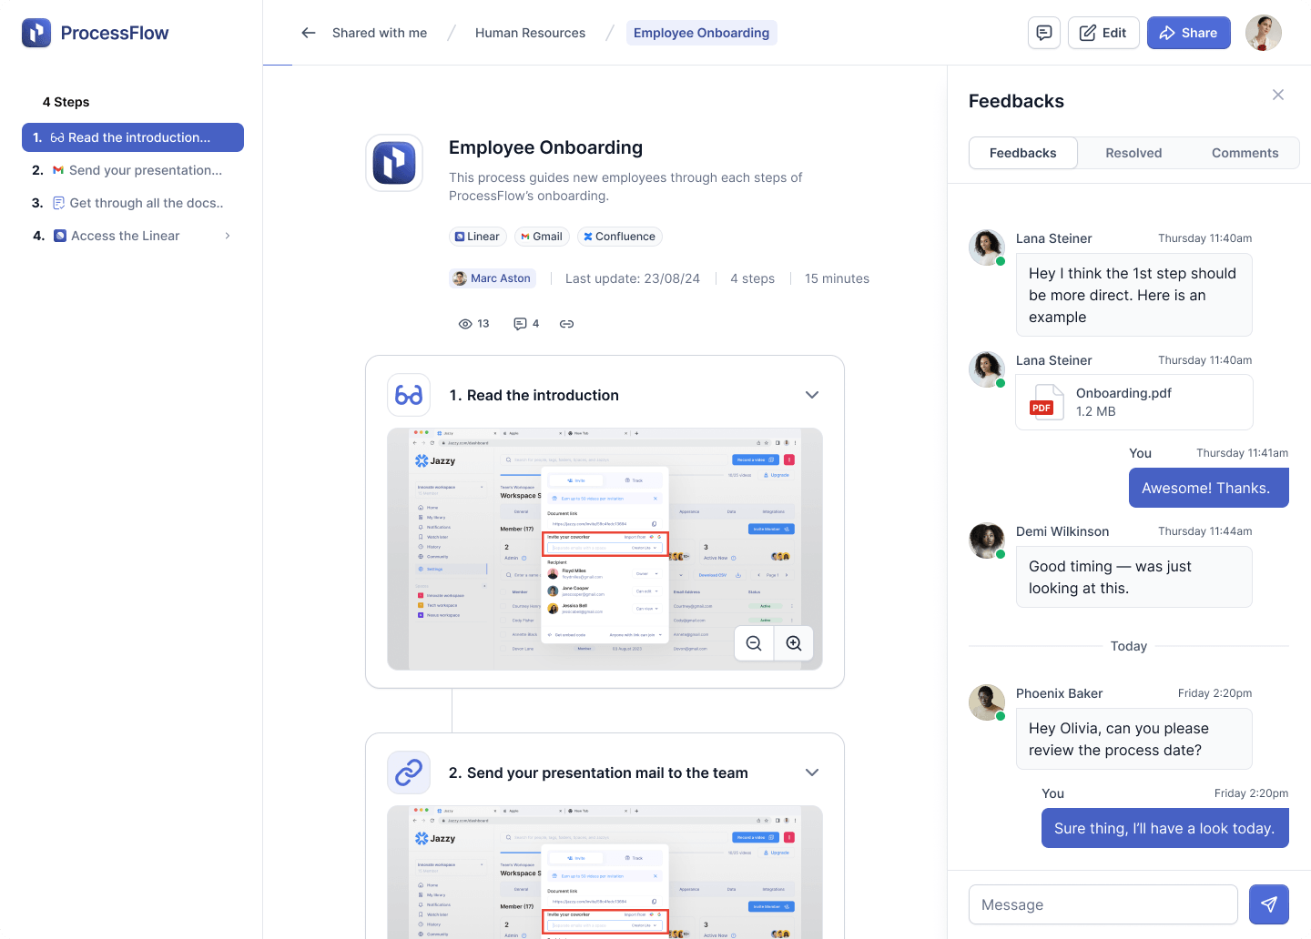Click the Edit button
1311x939 pixels.
[x=1103, y=33]
